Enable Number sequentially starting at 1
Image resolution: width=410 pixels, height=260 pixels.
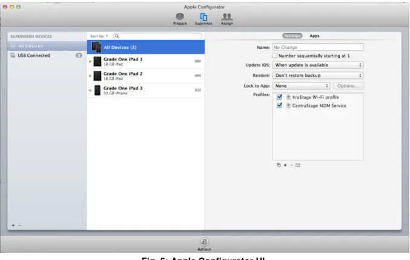[275, 56]
